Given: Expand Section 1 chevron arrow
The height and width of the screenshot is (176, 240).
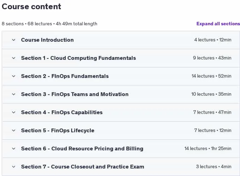Looking at the screenshot, I should (x=14, y=58).
